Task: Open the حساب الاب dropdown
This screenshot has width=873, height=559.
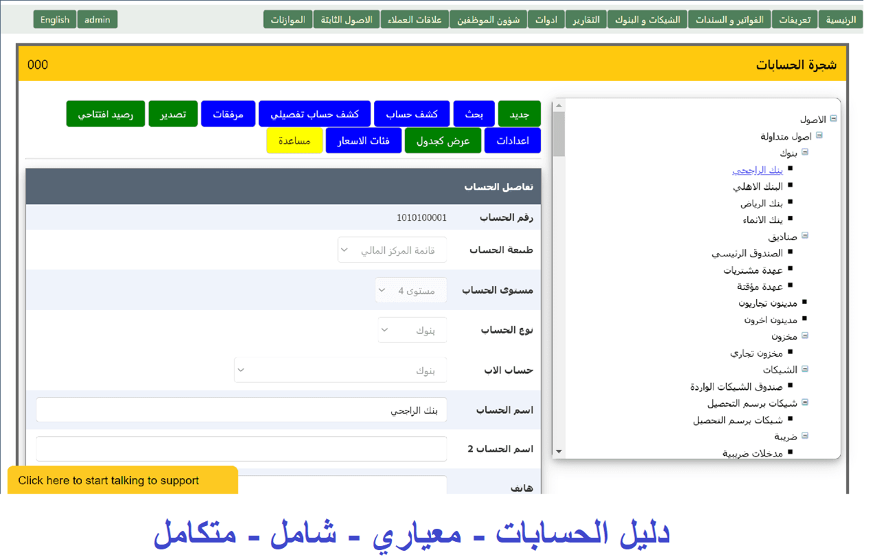Action: 340,370
